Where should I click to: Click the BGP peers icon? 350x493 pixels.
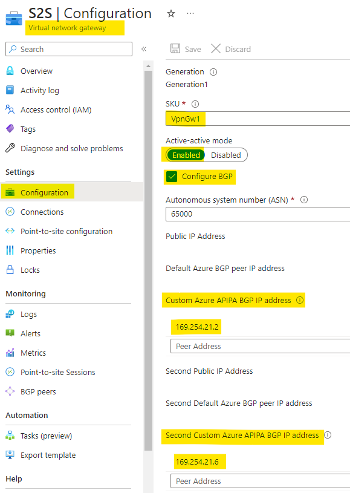point(10,391)
